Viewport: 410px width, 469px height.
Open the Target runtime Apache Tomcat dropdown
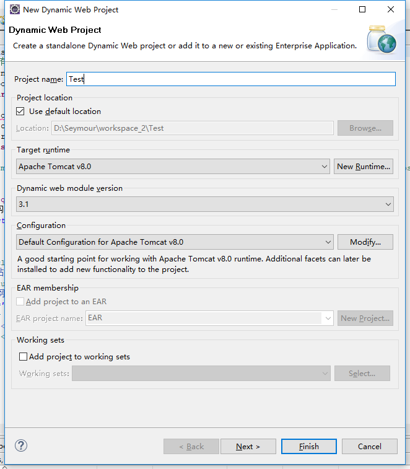point(173,166)
